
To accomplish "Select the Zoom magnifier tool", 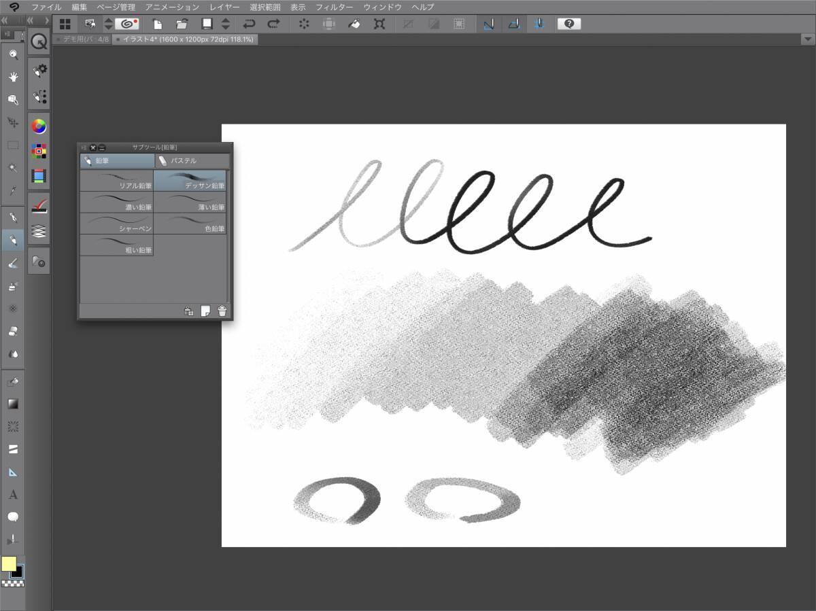I will pyautogui.click(x=13, y=54).
